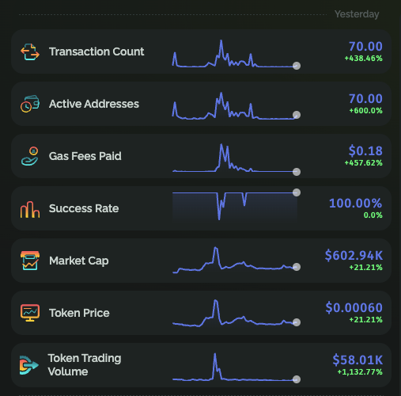Click the Token Trading Volume arrow icon
Image resolution: width=401 pixels, height=396 pixels.
click(x=29, y=365)
